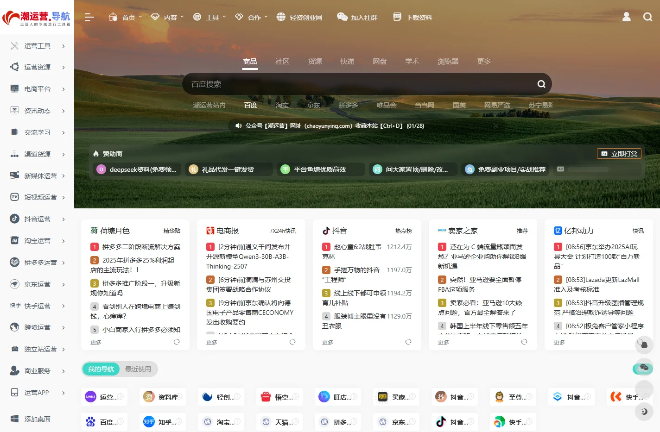Open the 首页 dropdown in top nav
660x432 pixels.
[126, 17]
